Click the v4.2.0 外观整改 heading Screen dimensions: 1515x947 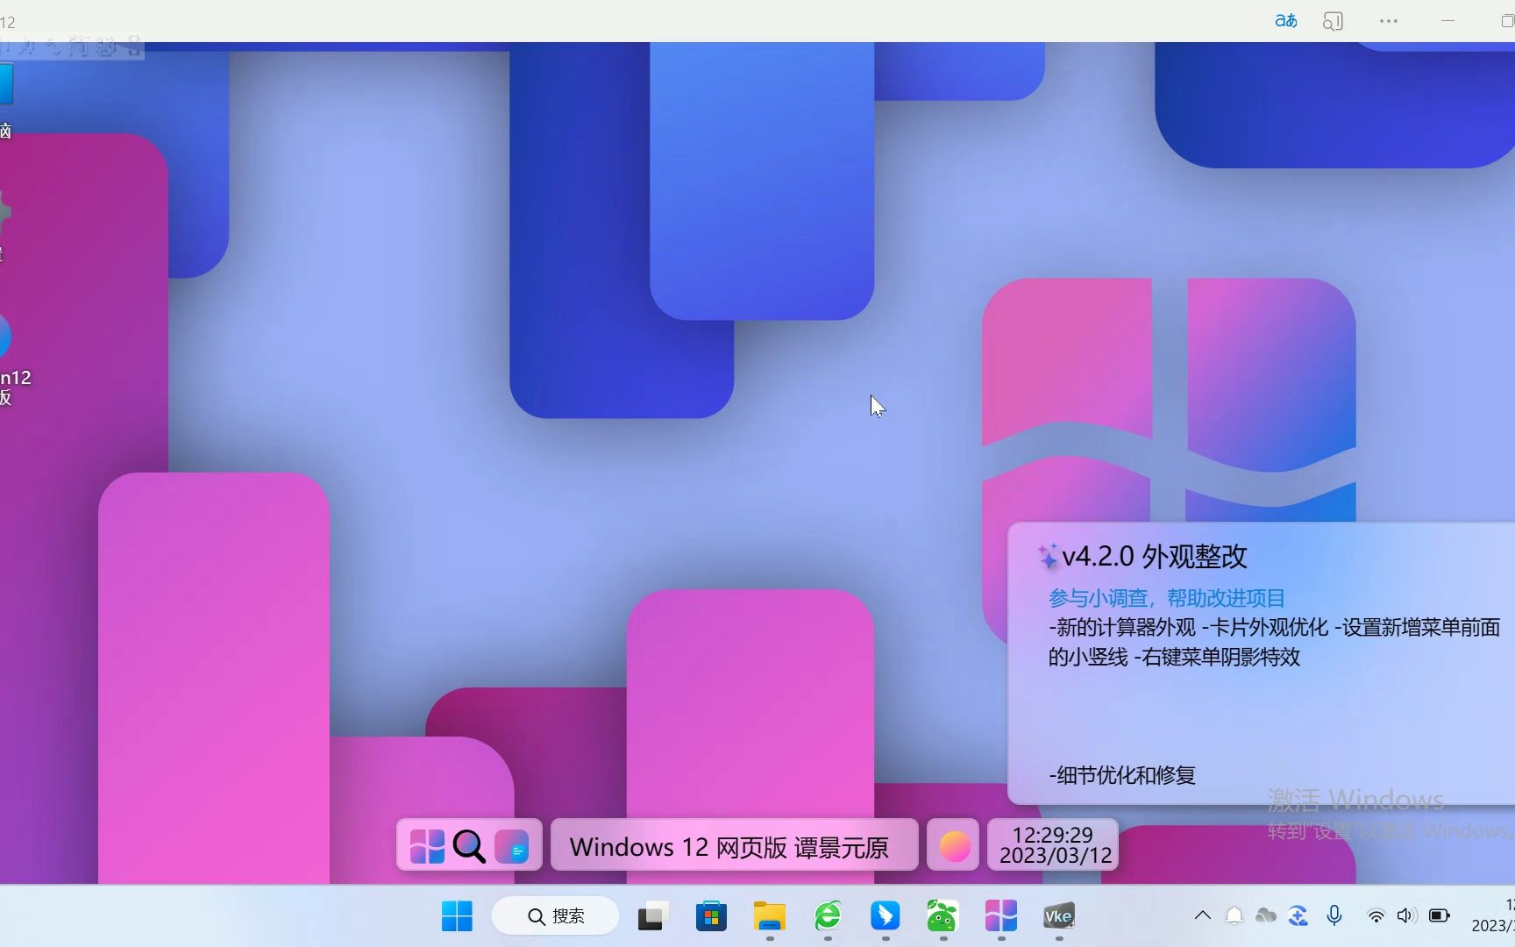coord(1154,556)
